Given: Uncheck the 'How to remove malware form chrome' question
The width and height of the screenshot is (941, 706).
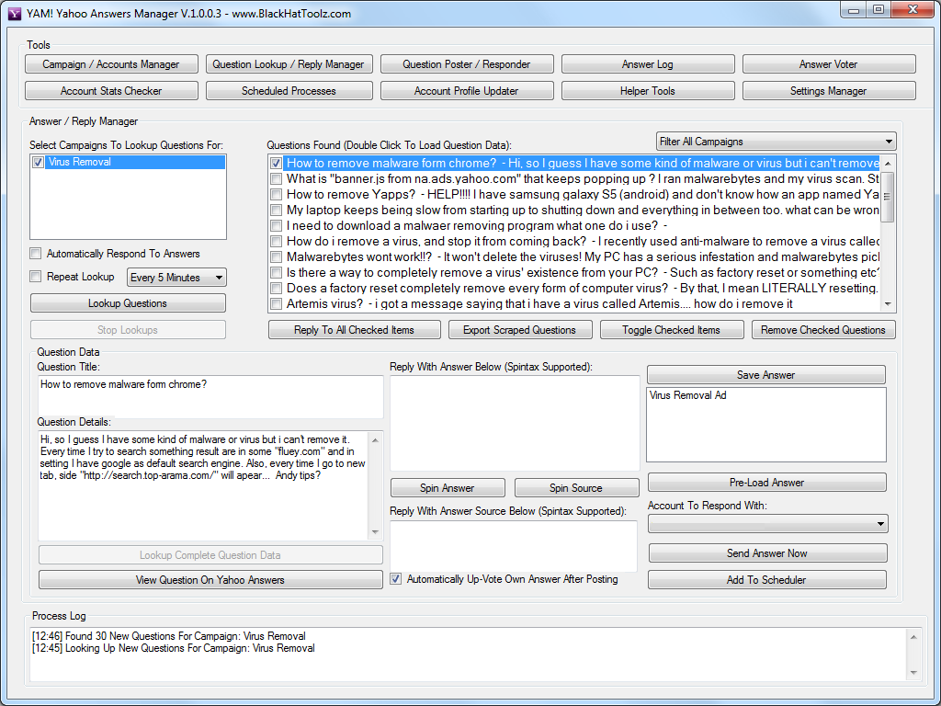Looking at the screenshot, I should click(276, 164).
